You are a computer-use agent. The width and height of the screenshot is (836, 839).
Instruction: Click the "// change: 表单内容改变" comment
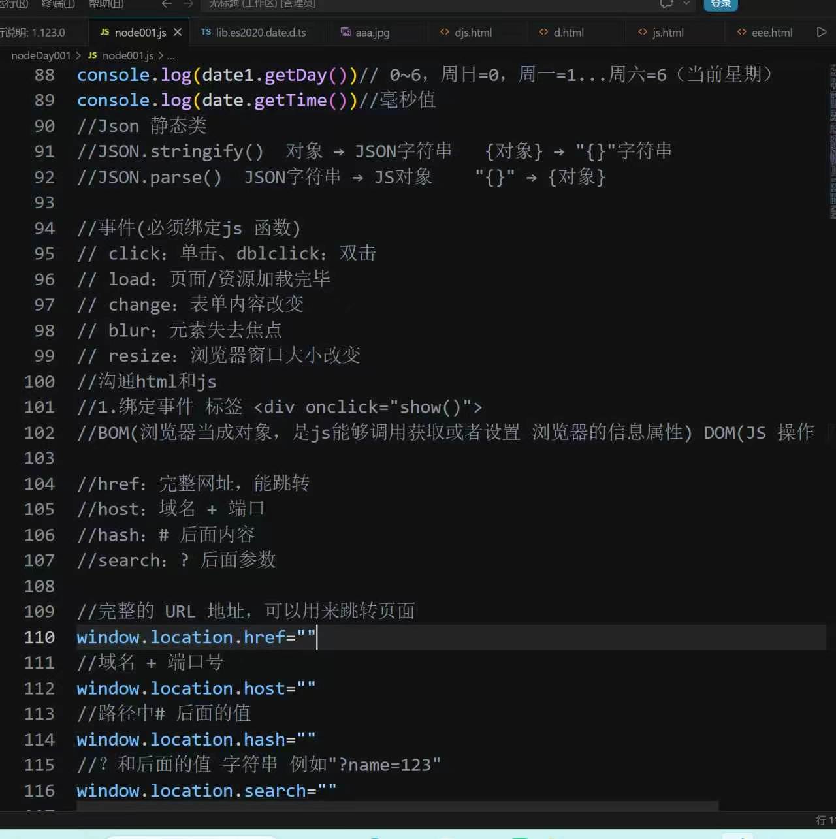pos(190,305)
